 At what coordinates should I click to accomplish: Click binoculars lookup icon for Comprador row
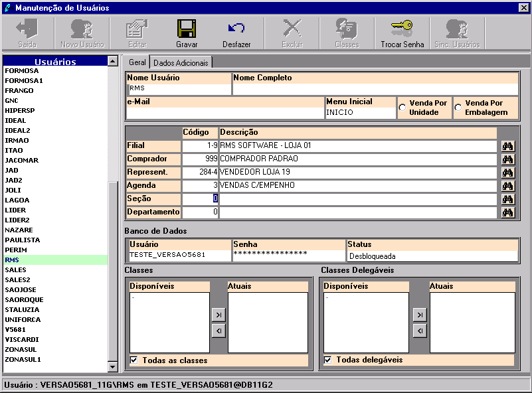(x=508, y=159)
